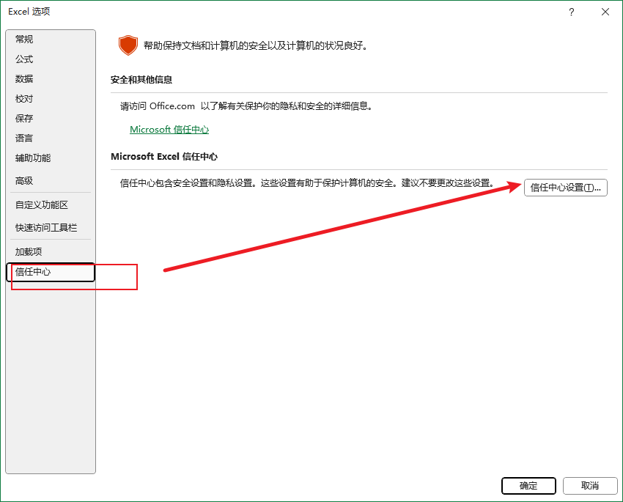Click the Excel 选项 title text

point(29,12)
